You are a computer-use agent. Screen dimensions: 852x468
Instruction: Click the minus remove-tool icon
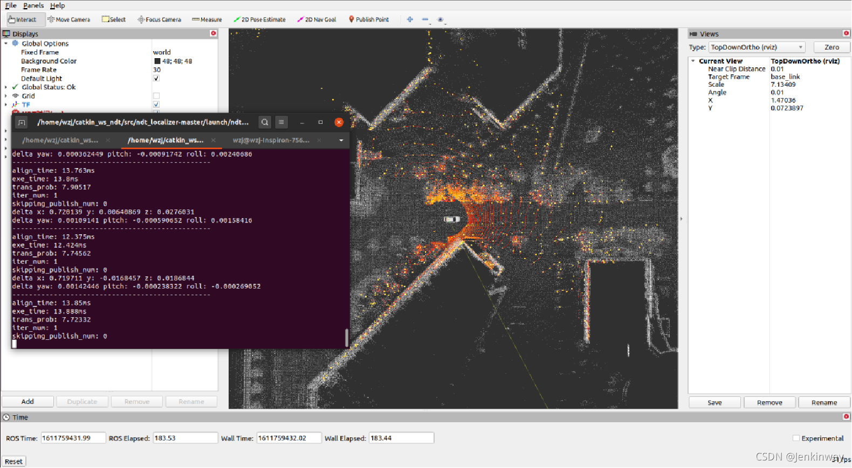tap(425, 19)
